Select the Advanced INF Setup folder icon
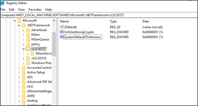Viewport: 198px width, 106px height. tap(24, 82)
